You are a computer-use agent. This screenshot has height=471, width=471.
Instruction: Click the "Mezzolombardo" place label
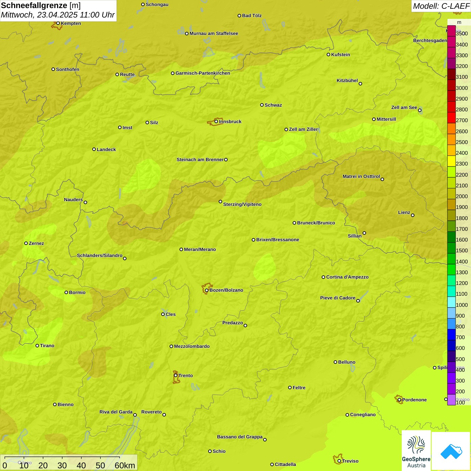coord(192,346)
